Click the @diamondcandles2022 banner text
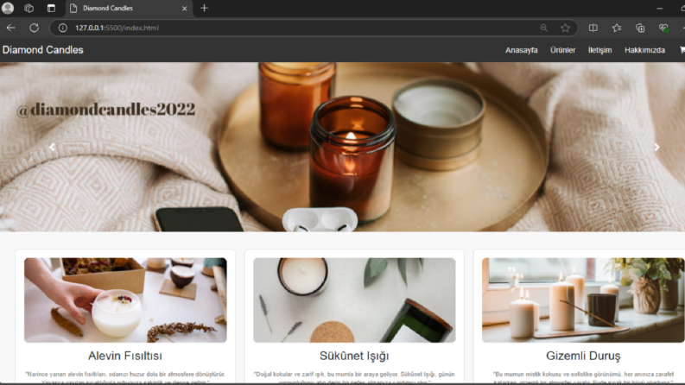The width and height of the screenshot is (685, 385). (105, 110)
